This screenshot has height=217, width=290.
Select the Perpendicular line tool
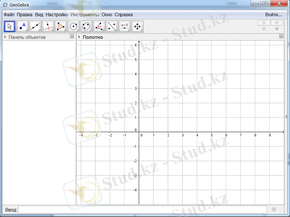[x=48, y=26]
